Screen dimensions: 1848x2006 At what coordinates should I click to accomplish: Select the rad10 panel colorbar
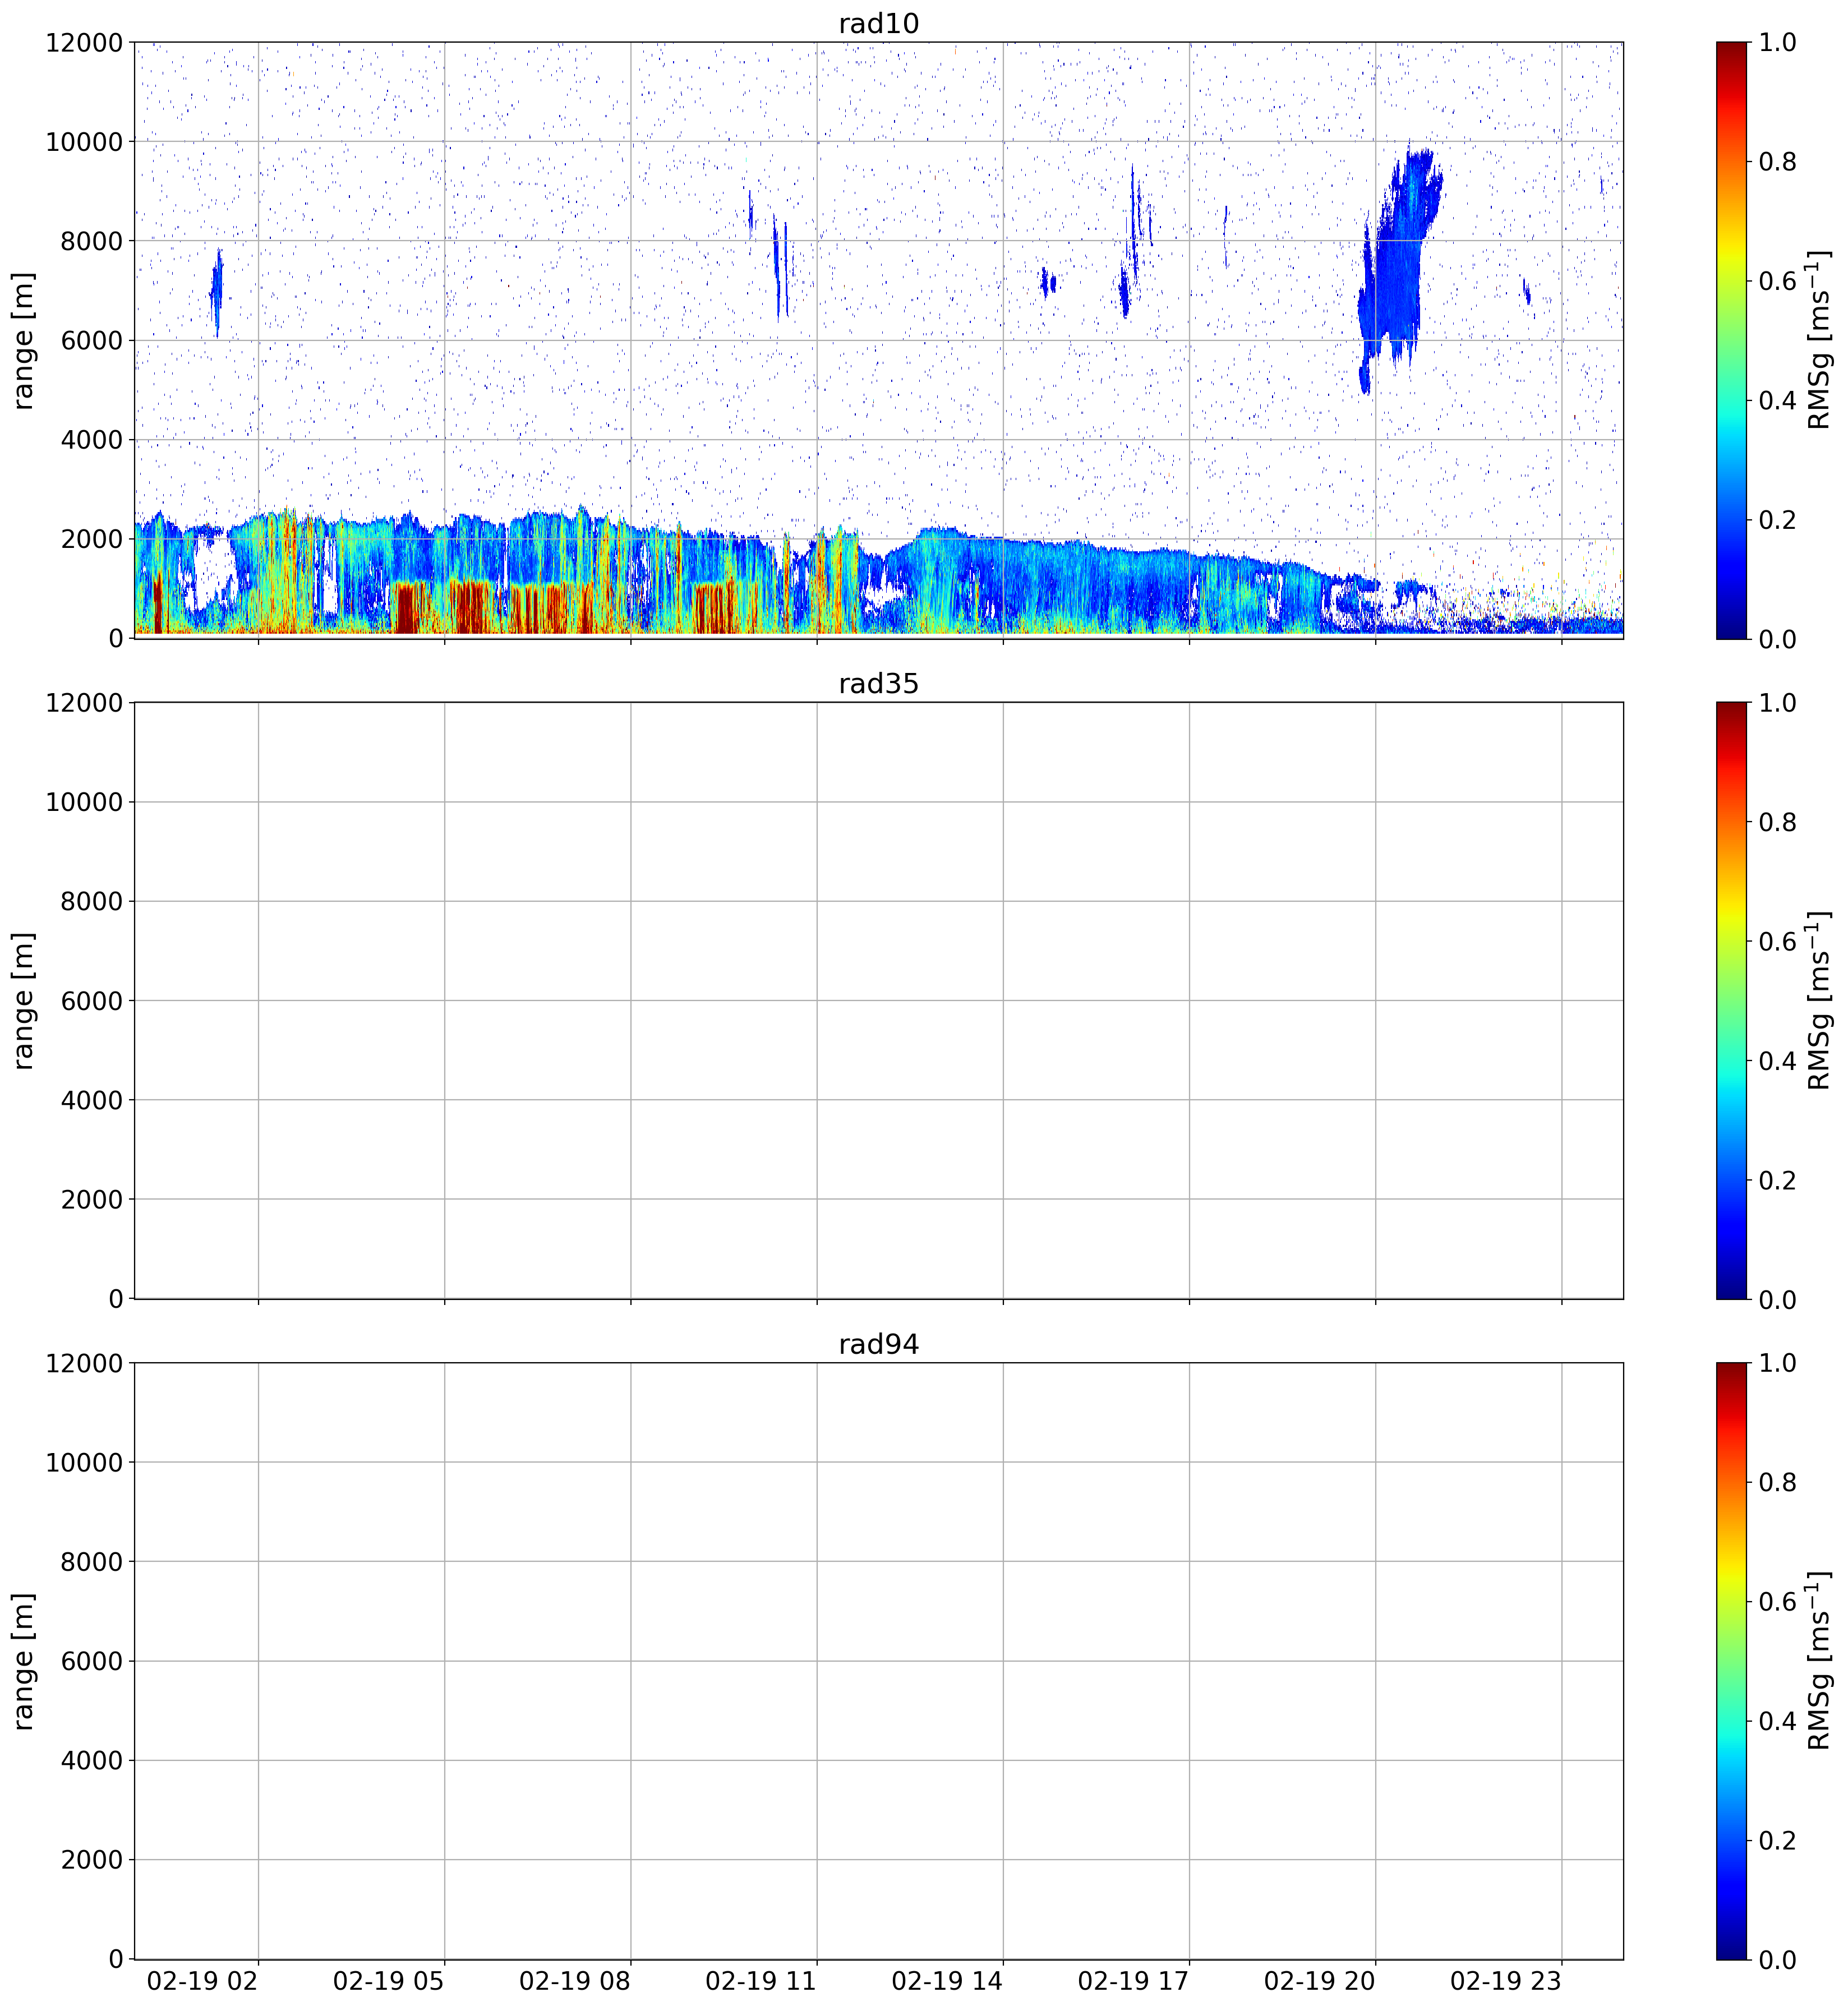[1731, 340]
